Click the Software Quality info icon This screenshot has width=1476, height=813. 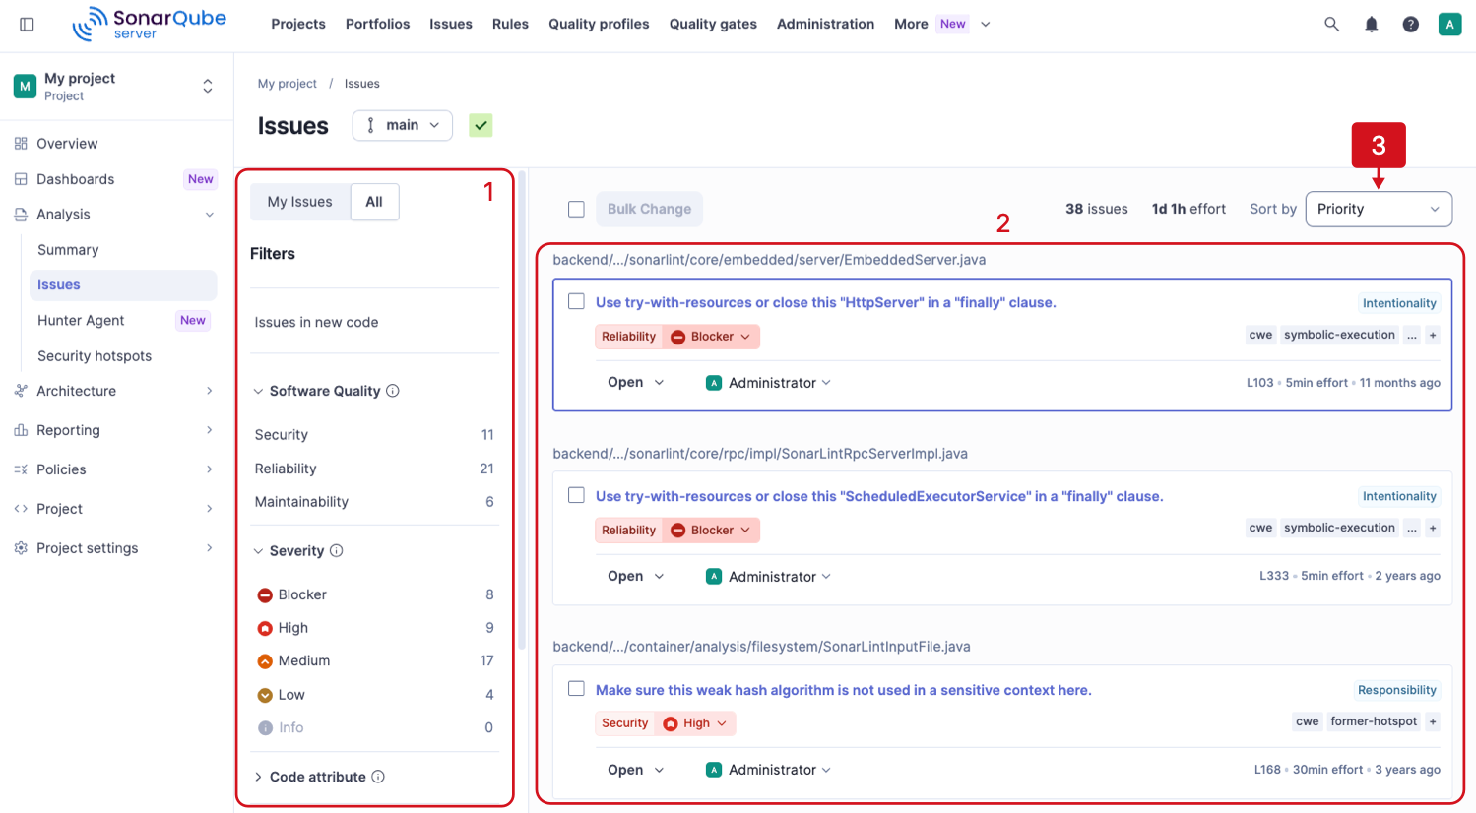click(x=393, y=391)
